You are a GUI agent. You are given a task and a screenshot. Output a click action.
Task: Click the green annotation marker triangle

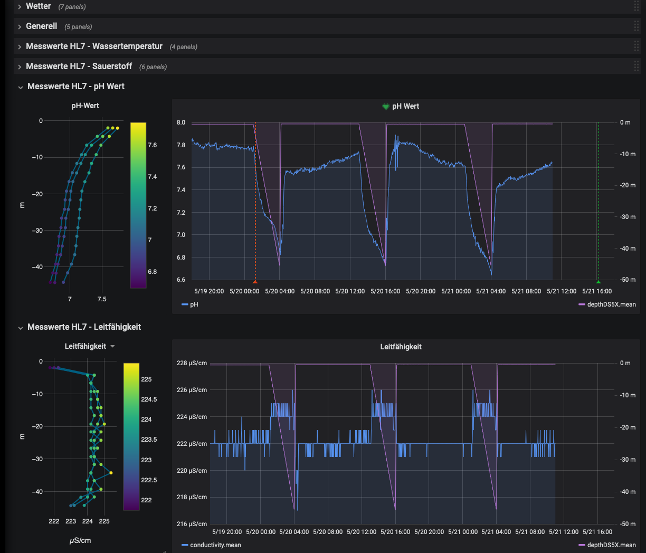(x=598, y=282)
